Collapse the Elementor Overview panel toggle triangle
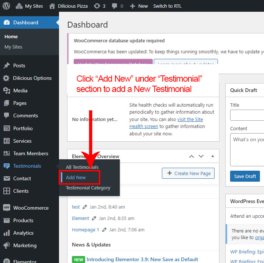 pyautogui.click(x=212, y=156)
